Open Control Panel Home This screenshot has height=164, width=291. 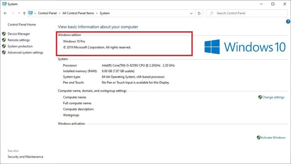pos(22,24)
